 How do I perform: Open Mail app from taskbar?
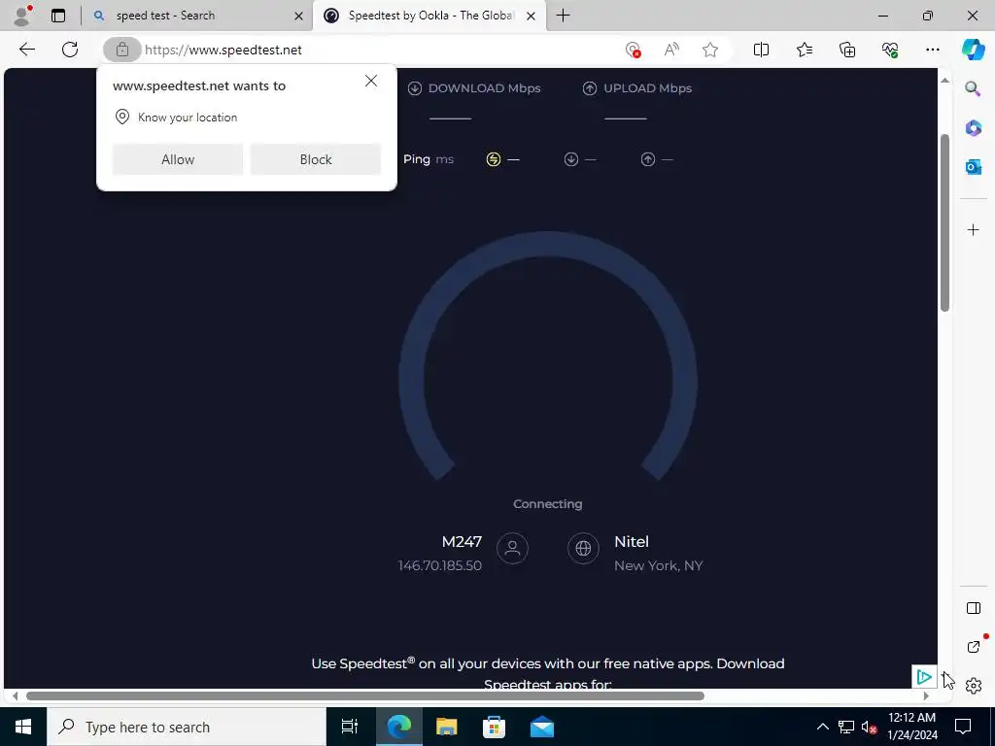tap(541, 727)
